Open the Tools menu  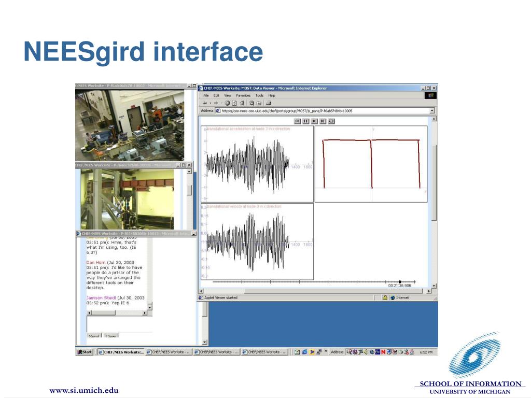pos(259,95)
